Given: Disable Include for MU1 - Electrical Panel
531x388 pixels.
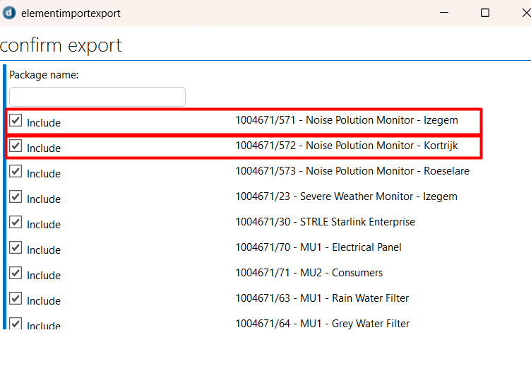Looking at the screenshot, I should [x=16, y=248].
